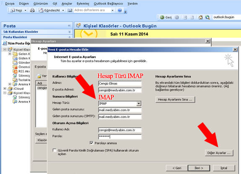Viewport: 241px width, 174px height.
Task: Open the Hesap Türü IMAP dropdown
Action: (x=139, y=104)
